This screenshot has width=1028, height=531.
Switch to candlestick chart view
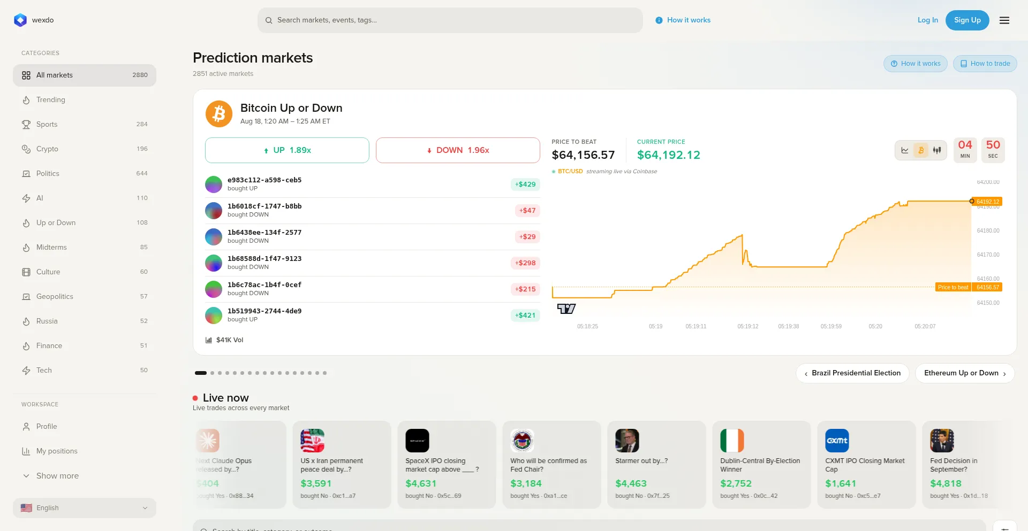(937, 150)
